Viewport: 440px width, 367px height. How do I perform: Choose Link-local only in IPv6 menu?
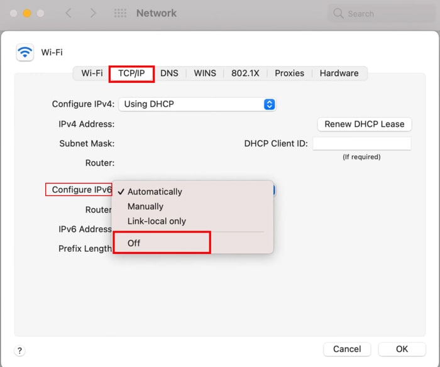tap(192, 221)
